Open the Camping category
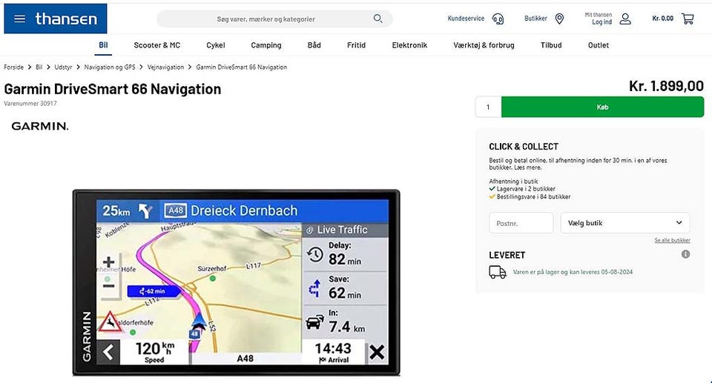712x383 pixels. pos(266,45)
